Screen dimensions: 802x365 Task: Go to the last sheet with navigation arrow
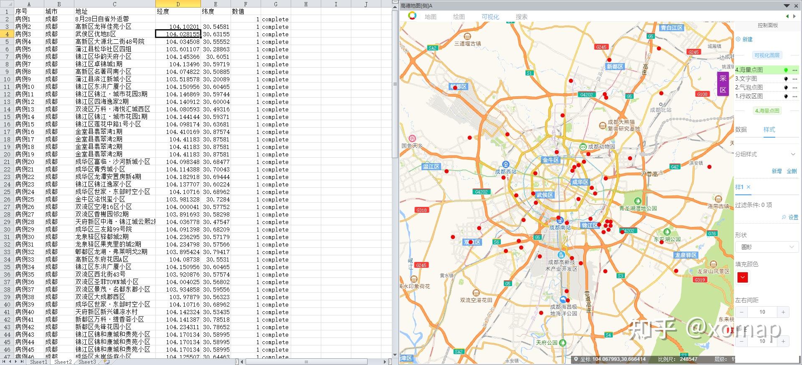tap(22, 362)
